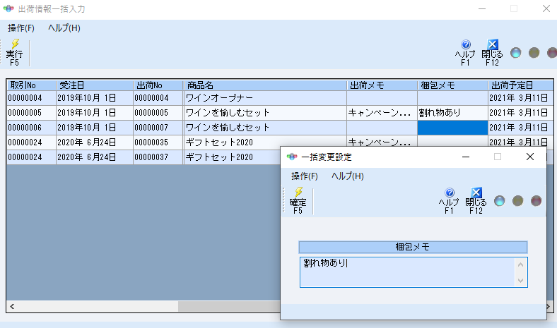This screenshot has height=328, width=557.
Task: Select the cell ワインオープナー
Action: [x=265, y=98]
